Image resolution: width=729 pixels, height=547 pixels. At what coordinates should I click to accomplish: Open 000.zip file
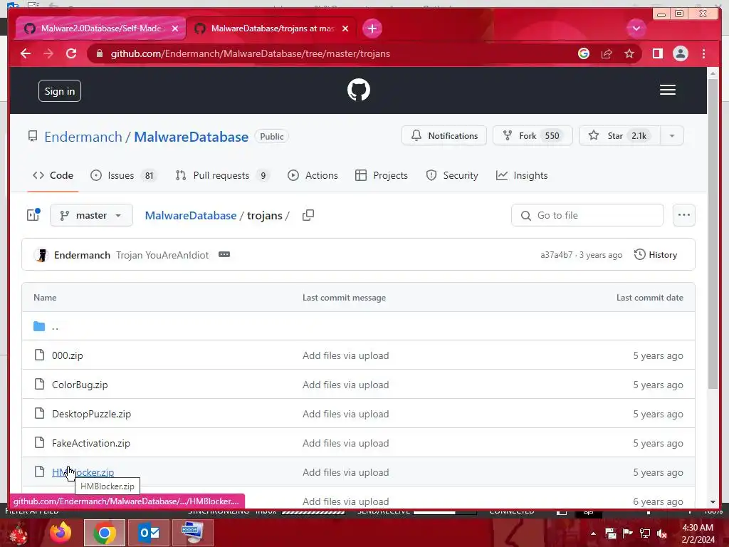[68, 355]
